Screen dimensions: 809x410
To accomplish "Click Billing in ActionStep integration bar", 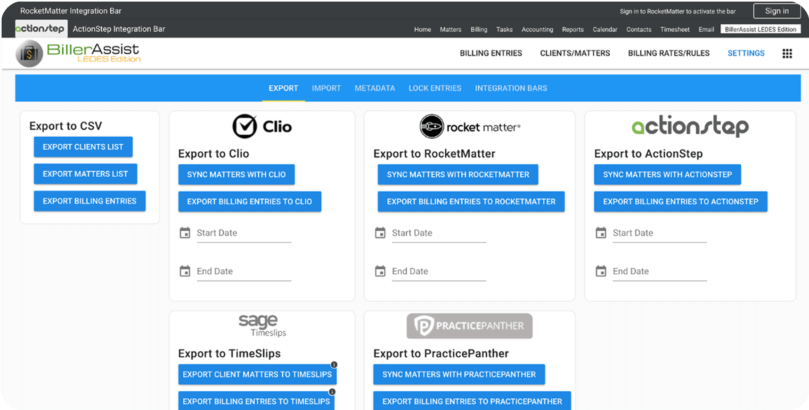I will click(479, 29).
